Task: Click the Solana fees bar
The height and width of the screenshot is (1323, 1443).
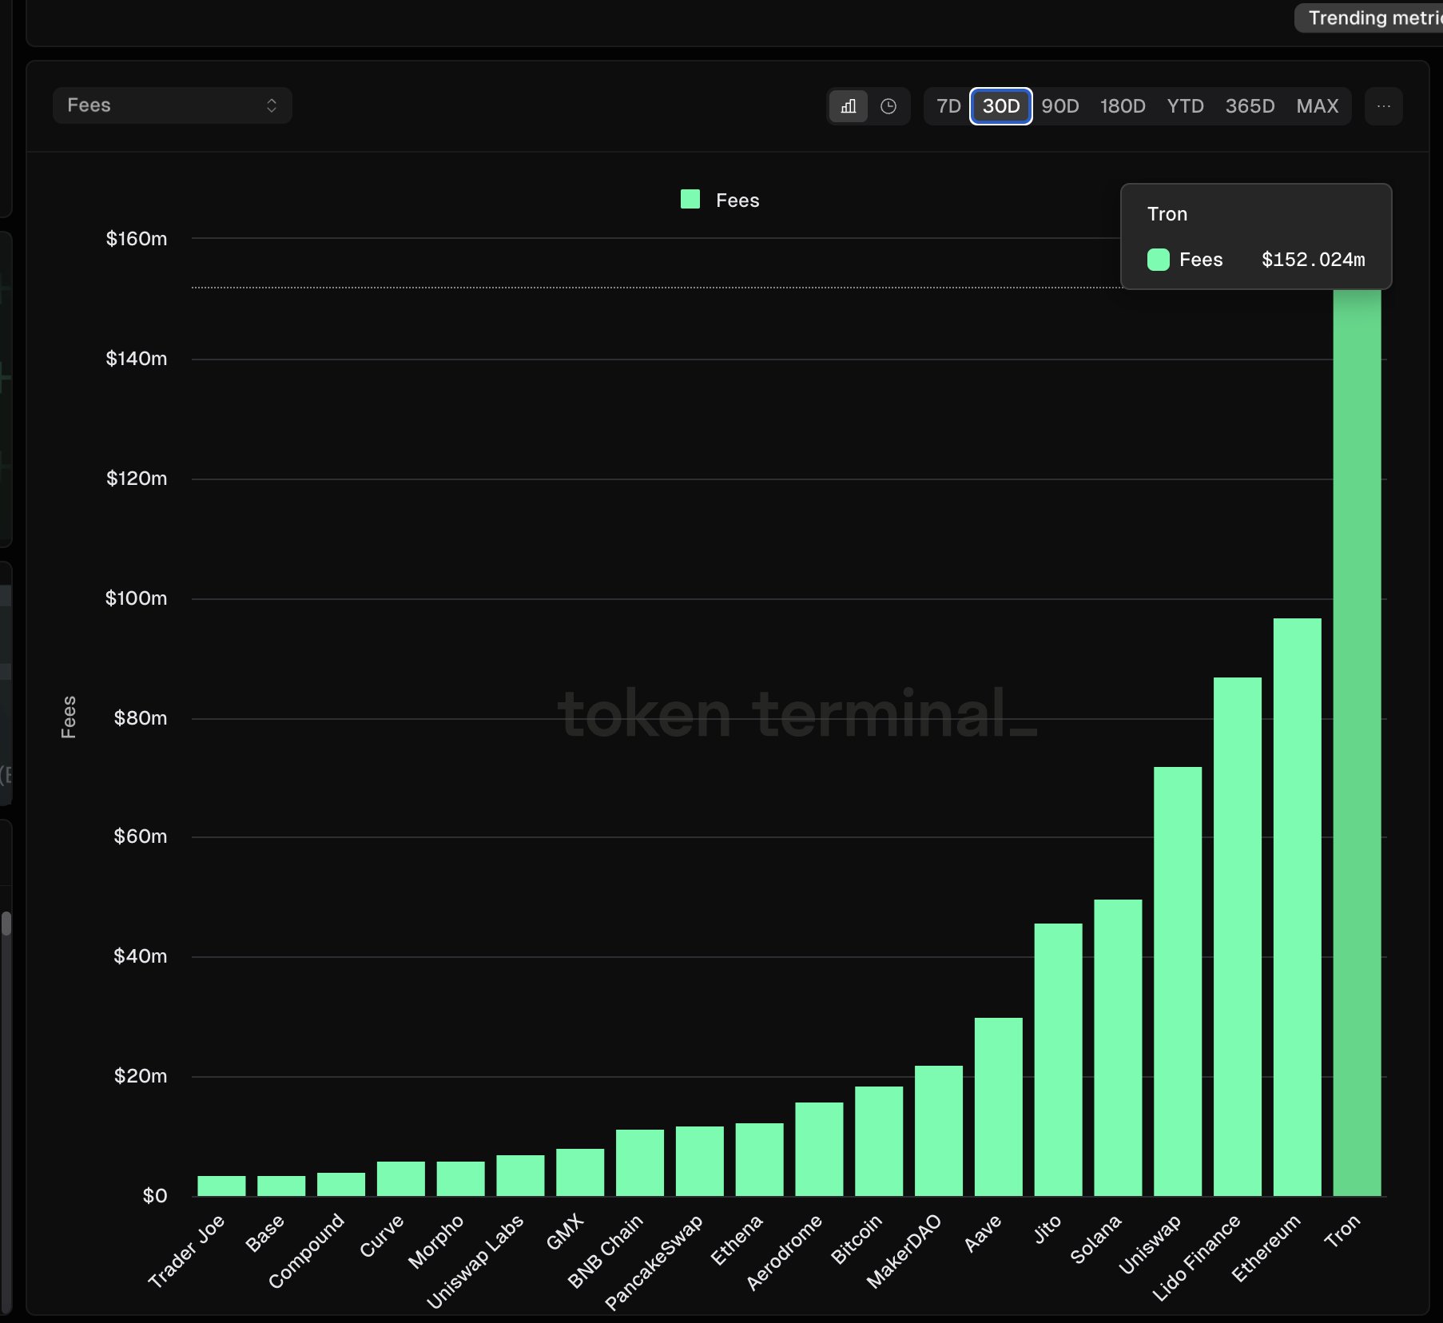Action: [x=1118, y=1047]
